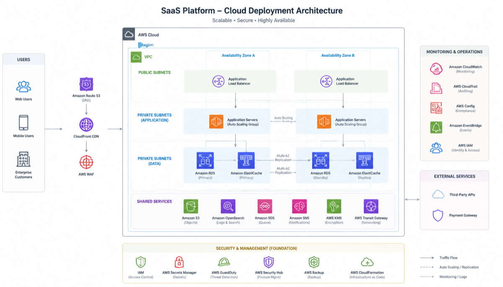Click the AWS KMS encryption icon
The height and width of the screenshot is (287, 503).
pos(334,206)
